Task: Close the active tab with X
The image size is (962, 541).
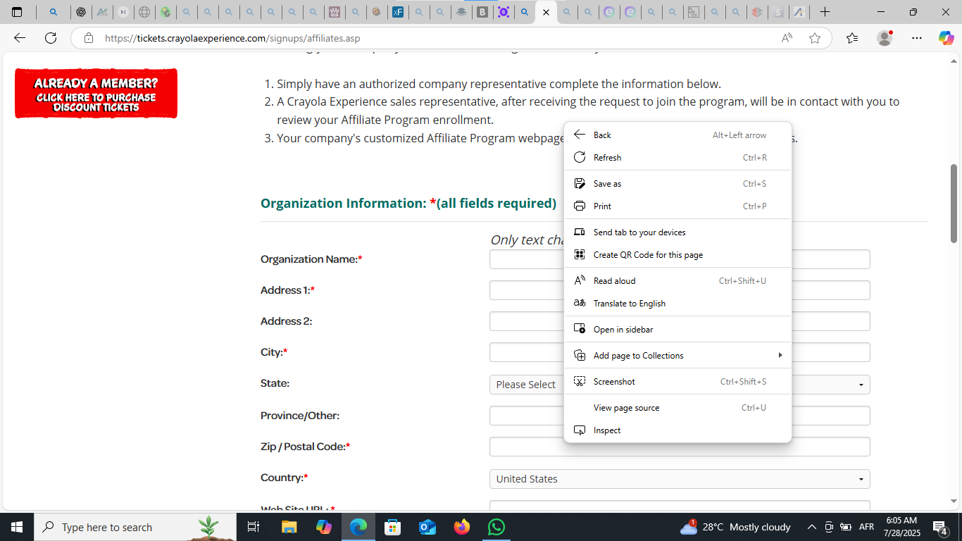Action: tap(546, 12)
